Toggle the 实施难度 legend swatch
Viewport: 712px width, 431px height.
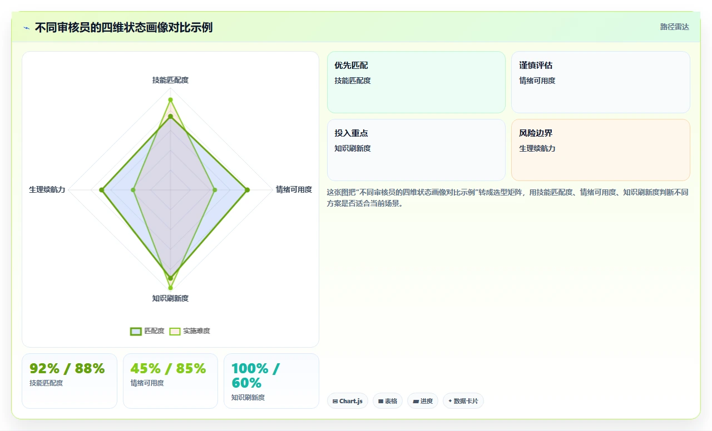point(175,331)
